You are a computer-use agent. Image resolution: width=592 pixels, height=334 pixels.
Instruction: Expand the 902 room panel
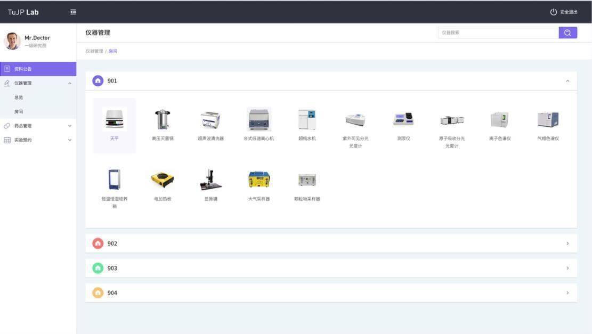click(x=567, y=243)
